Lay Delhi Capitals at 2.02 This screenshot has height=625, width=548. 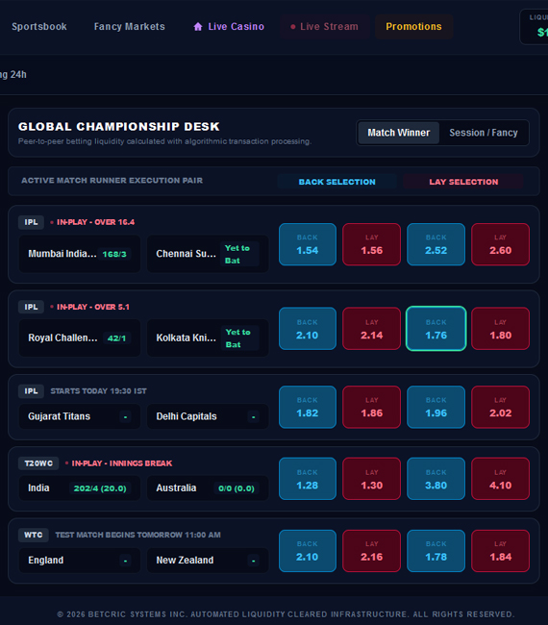point(501,407)
